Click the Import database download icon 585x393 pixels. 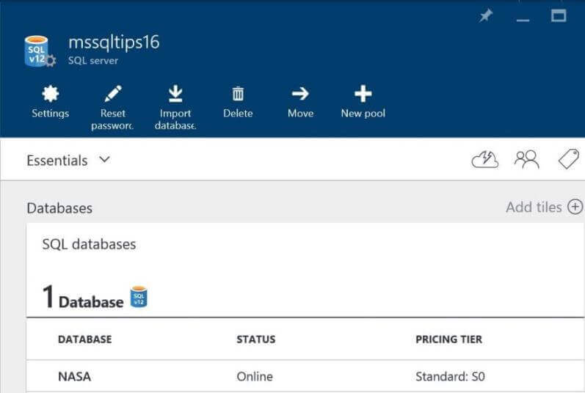tap(175, 94)
